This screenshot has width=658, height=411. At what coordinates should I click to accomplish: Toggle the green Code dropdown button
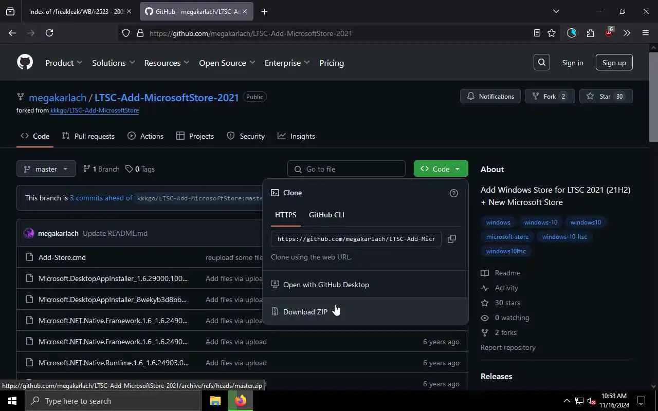click(441, 169)
